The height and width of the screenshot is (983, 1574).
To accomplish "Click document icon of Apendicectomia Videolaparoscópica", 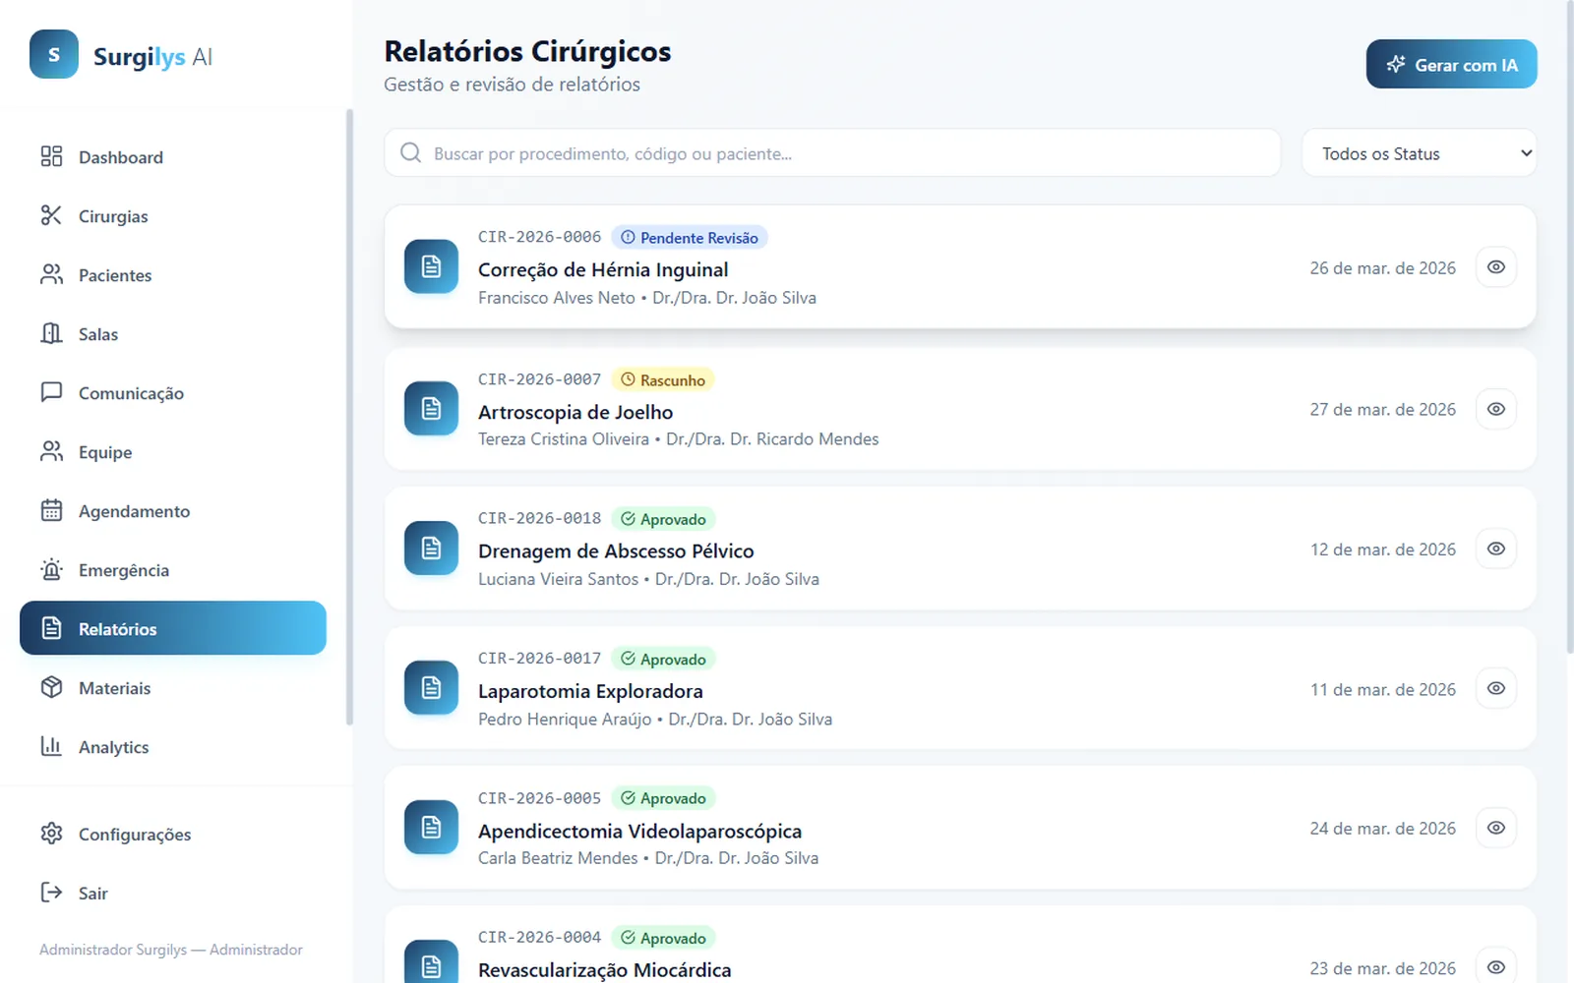I will click(431, 827).
